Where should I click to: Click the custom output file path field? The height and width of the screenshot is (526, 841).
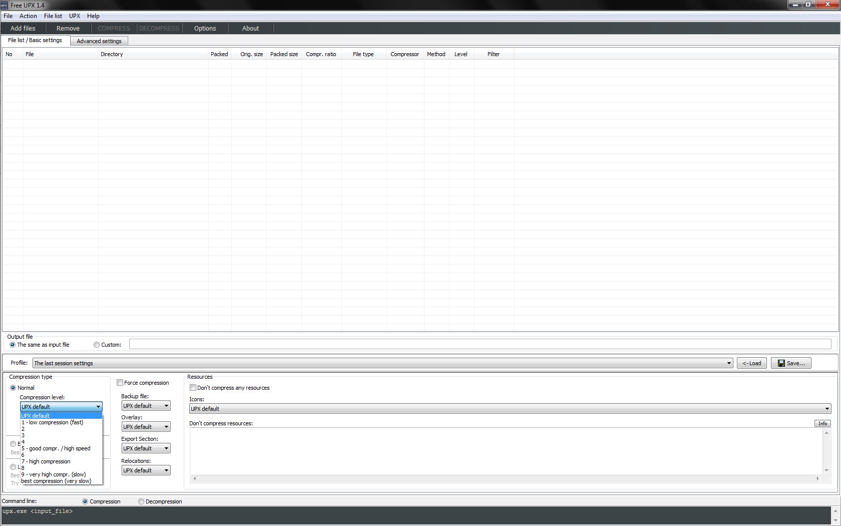(480, 344)
